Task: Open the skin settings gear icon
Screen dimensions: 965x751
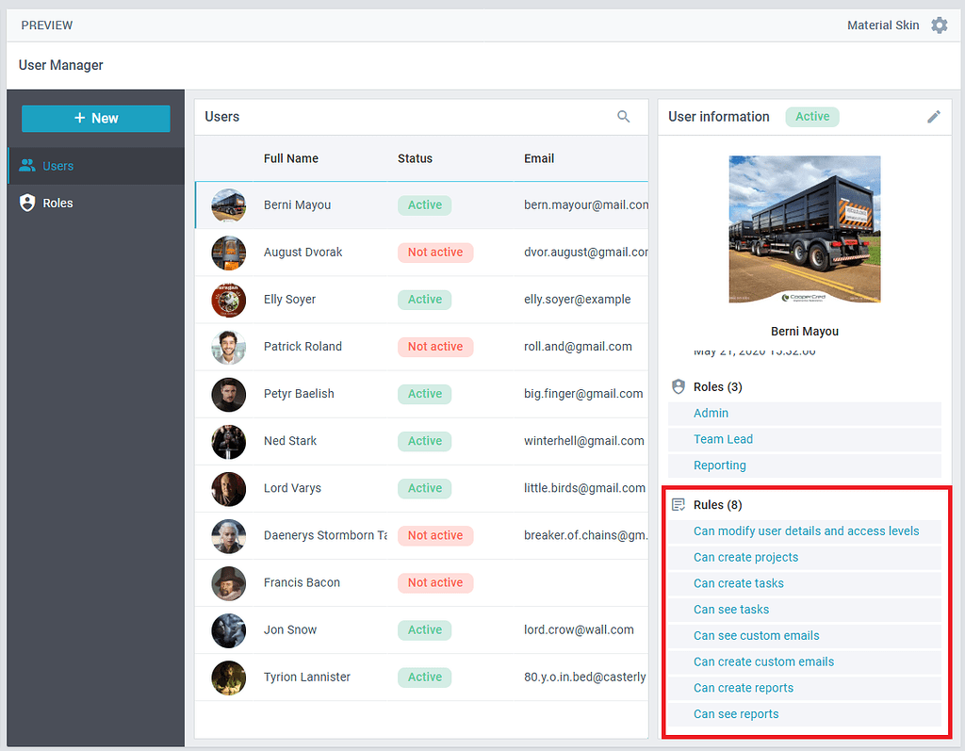Action: point(940,25)
